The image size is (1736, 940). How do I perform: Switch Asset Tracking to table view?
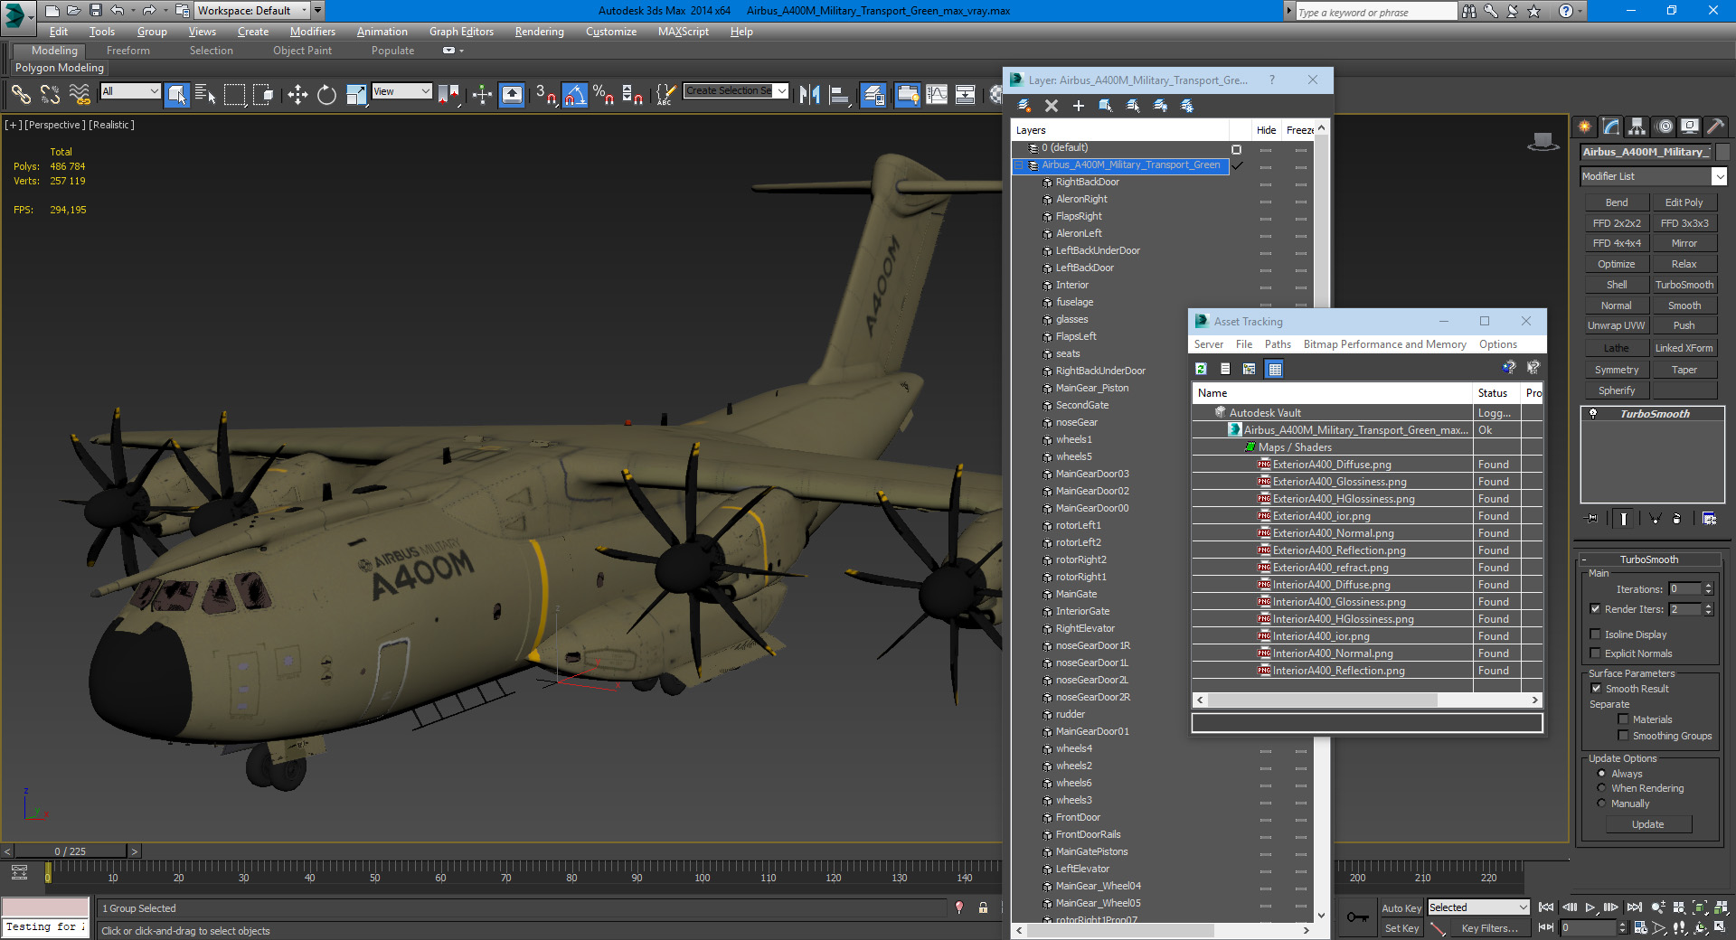[x=1275, y=369]
